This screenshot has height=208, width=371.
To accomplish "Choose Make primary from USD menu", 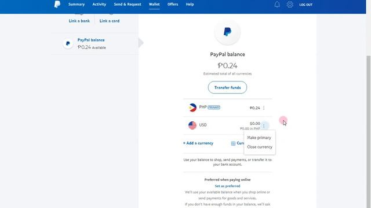I will pos(259,138).
